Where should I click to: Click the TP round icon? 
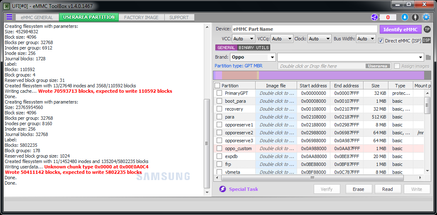click(427, 29)
